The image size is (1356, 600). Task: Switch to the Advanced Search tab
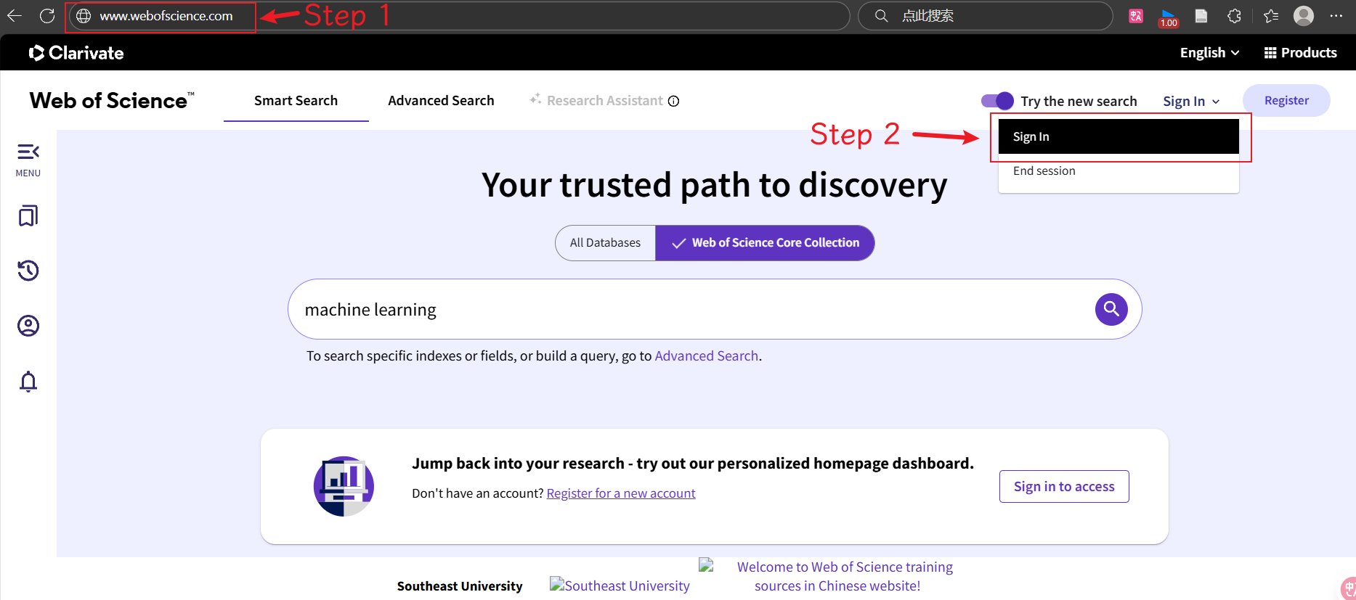pos(441,101)
